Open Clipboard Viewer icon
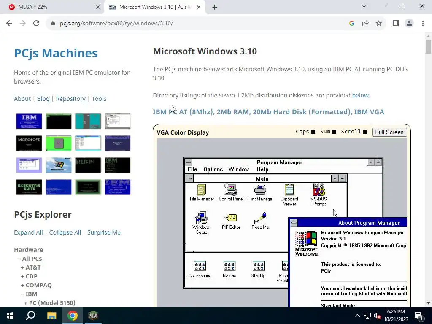This screenshot has width=432, height=324. point(289,195)
